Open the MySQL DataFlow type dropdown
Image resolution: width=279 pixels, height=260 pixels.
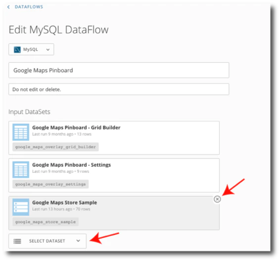pyautogui.click(x=31, y=50)
